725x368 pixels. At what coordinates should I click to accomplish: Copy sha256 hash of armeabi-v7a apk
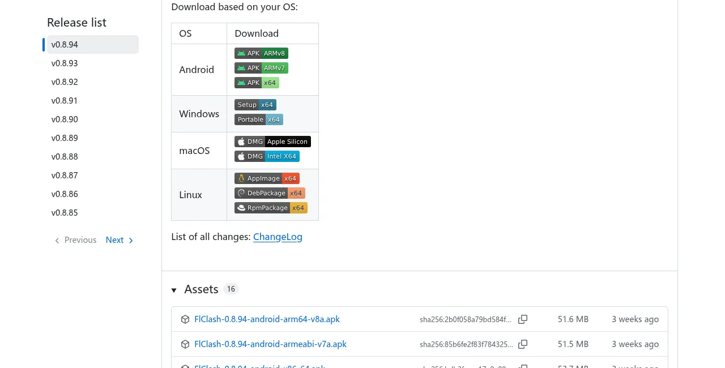tap(523, 344)
